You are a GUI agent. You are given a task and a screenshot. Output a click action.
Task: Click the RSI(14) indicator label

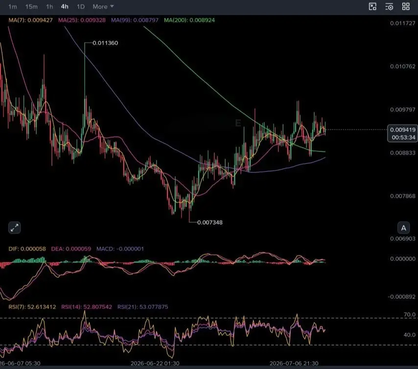tap(87, 307)
